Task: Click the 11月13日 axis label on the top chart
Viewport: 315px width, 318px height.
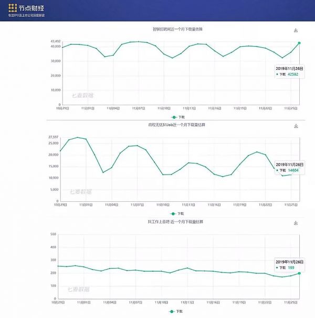Action: pos(189,108)
